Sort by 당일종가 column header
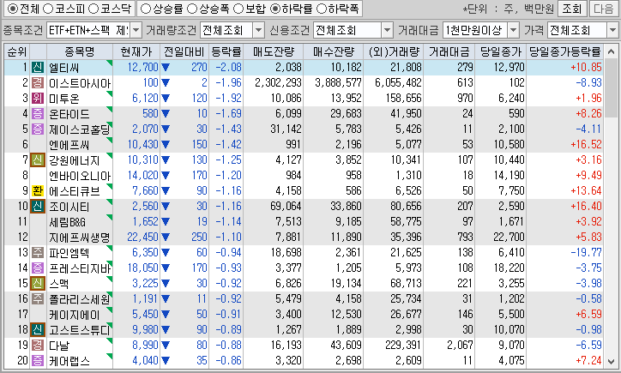This screenshot has width=621, height=373. pos(501,51)
